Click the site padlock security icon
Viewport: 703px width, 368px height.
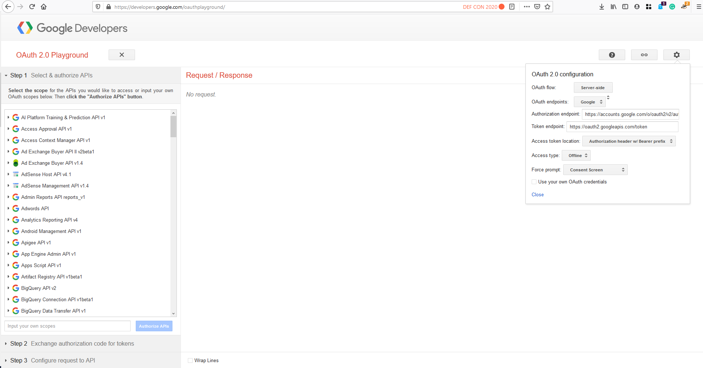pyautogui.click(x=109, y=7)
